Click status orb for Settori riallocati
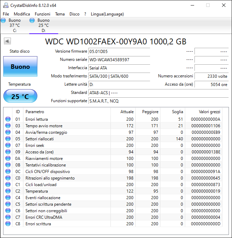 [8, 139]
